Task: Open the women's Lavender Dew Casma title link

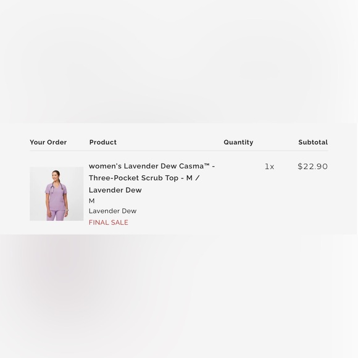Action: pos(152,166)
